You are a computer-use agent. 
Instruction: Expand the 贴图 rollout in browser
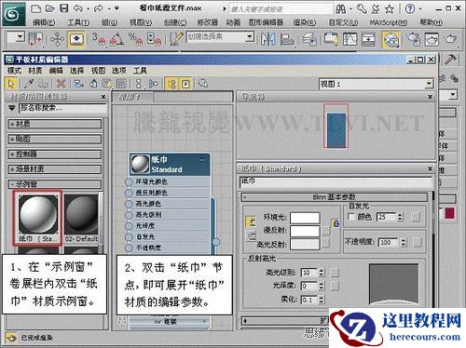[55, 139]
